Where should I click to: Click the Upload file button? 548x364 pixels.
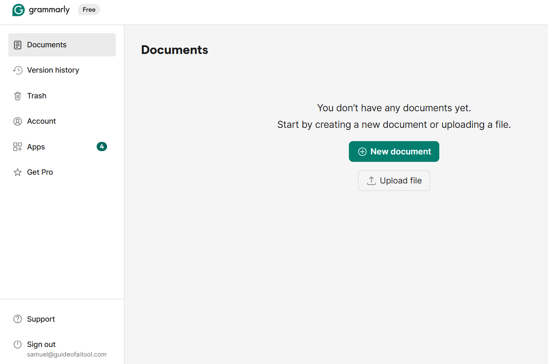(x=394, y=181)
